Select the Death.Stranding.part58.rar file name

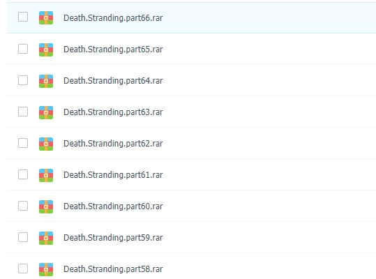pyautogui.click(x=113, y=269)
